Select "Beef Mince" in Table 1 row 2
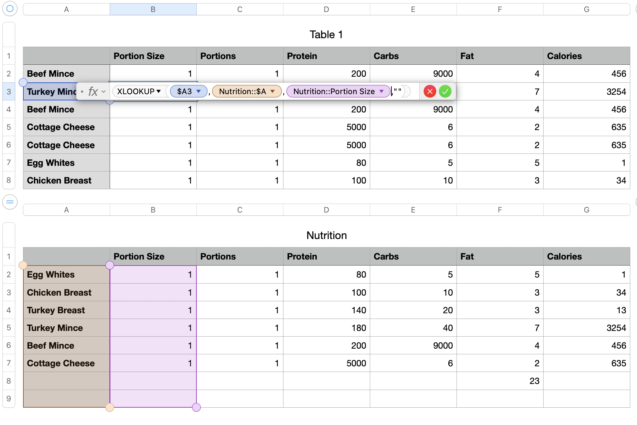Viewport: 637px width, 425px height. point(51,74)
